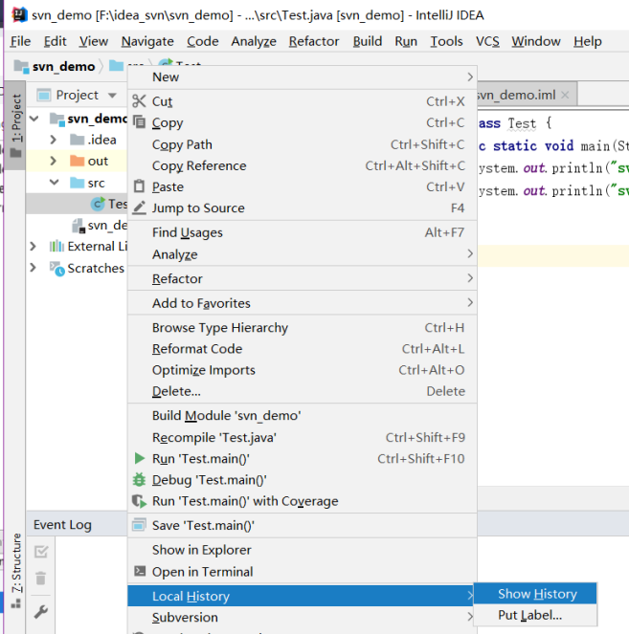Click 'Test' class name in editor
The image size is (629, 634).
pyautogui.click(x=522, y=123)
